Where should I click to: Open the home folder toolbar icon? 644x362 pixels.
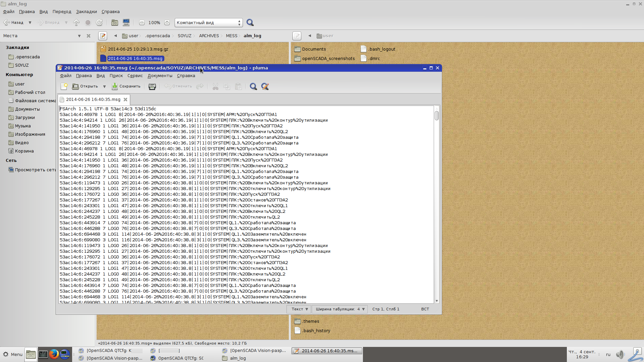click(115, 23)
